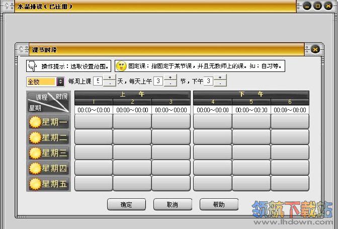This screenshot has width=338, height=229.
Task: Click the sun icon beside 星期一
Action: [35, 122]
